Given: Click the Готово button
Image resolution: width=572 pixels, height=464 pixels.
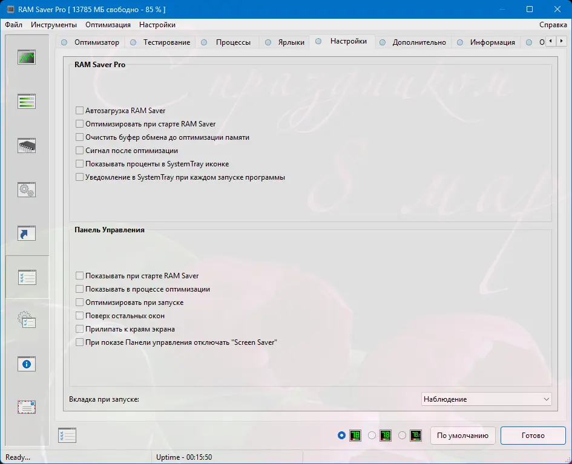Looking at the screenshot, I should (533, 436).
